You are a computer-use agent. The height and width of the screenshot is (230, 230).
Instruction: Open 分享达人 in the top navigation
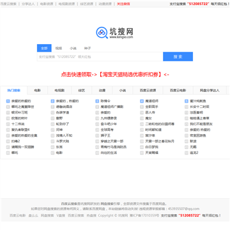(x=28, y=4)
